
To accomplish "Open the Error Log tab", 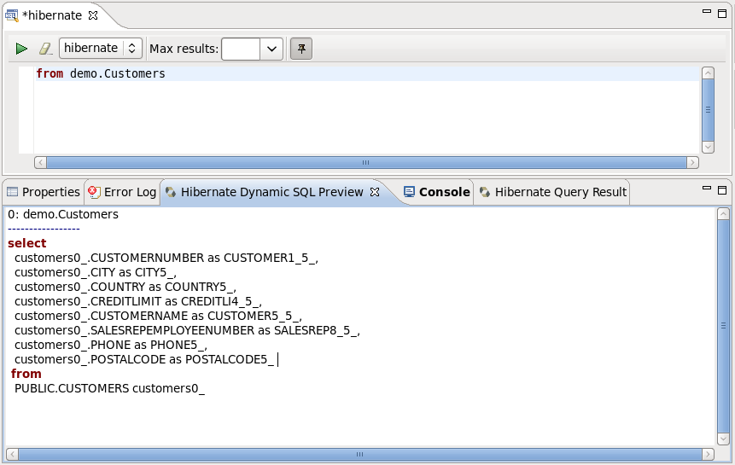I will coord(123,192).
